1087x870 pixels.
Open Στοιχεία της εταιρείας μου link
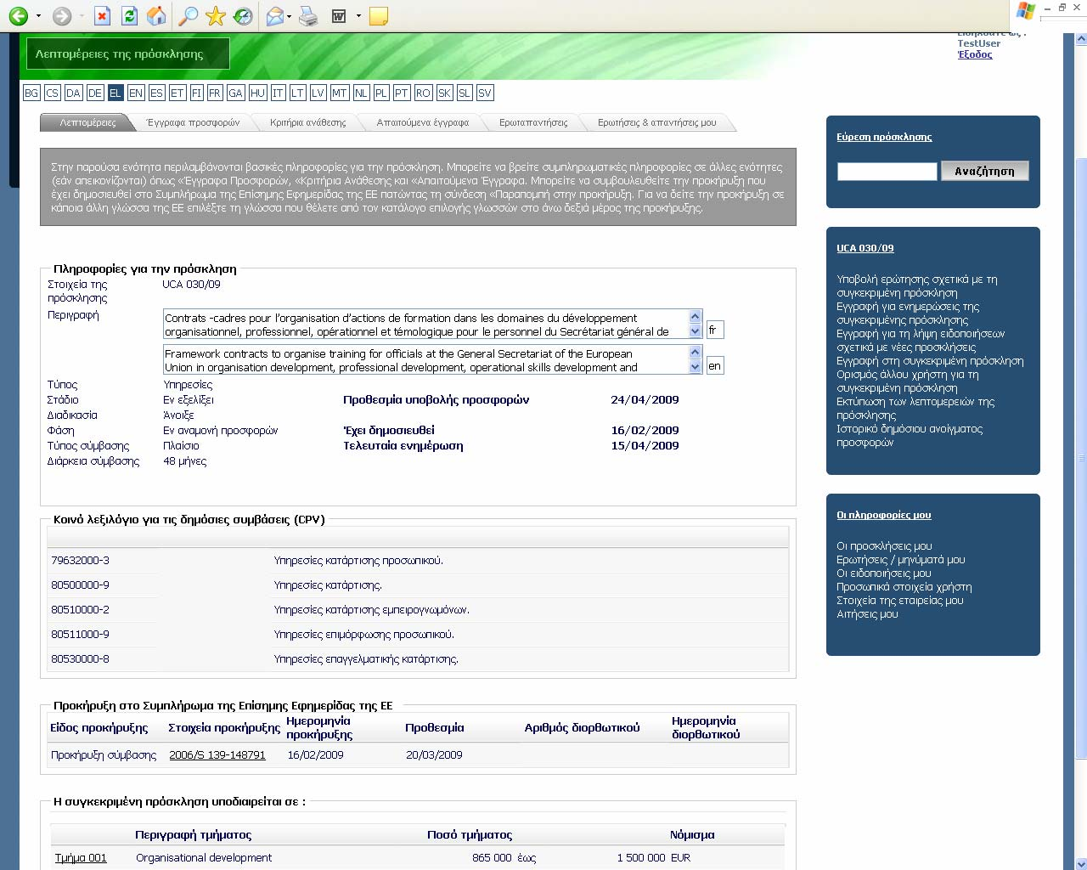(x=899, y=600)
